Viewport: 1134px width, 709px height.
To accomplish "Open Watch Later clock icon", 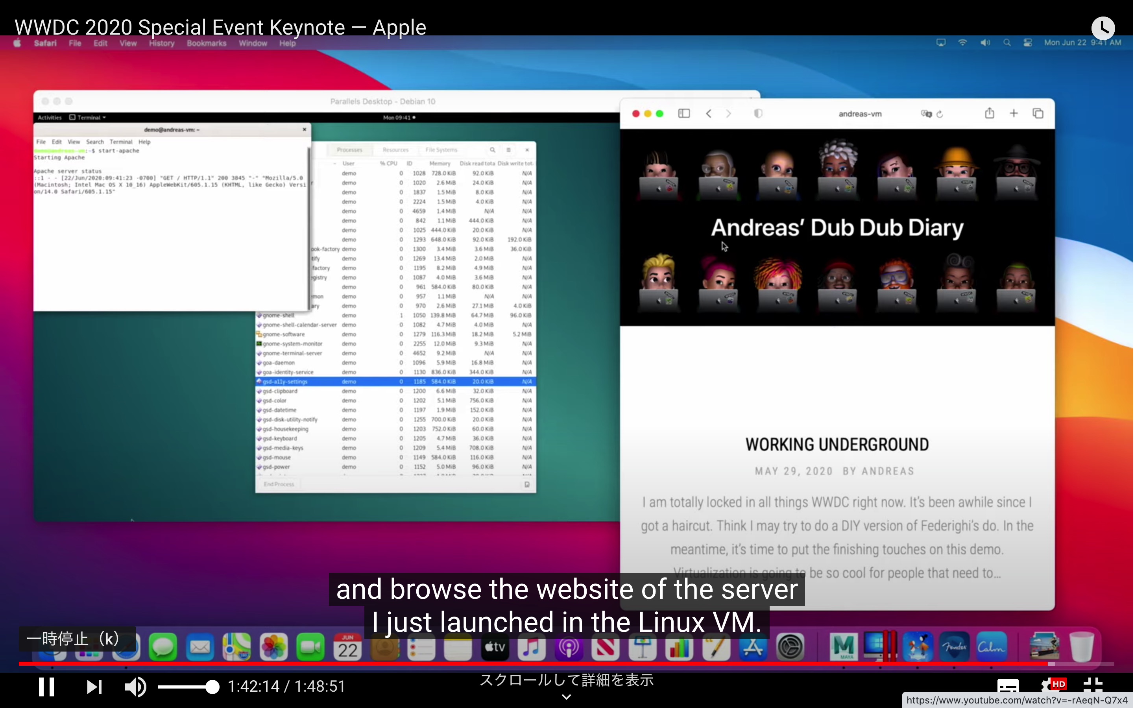I will [x=1103, y=28].
